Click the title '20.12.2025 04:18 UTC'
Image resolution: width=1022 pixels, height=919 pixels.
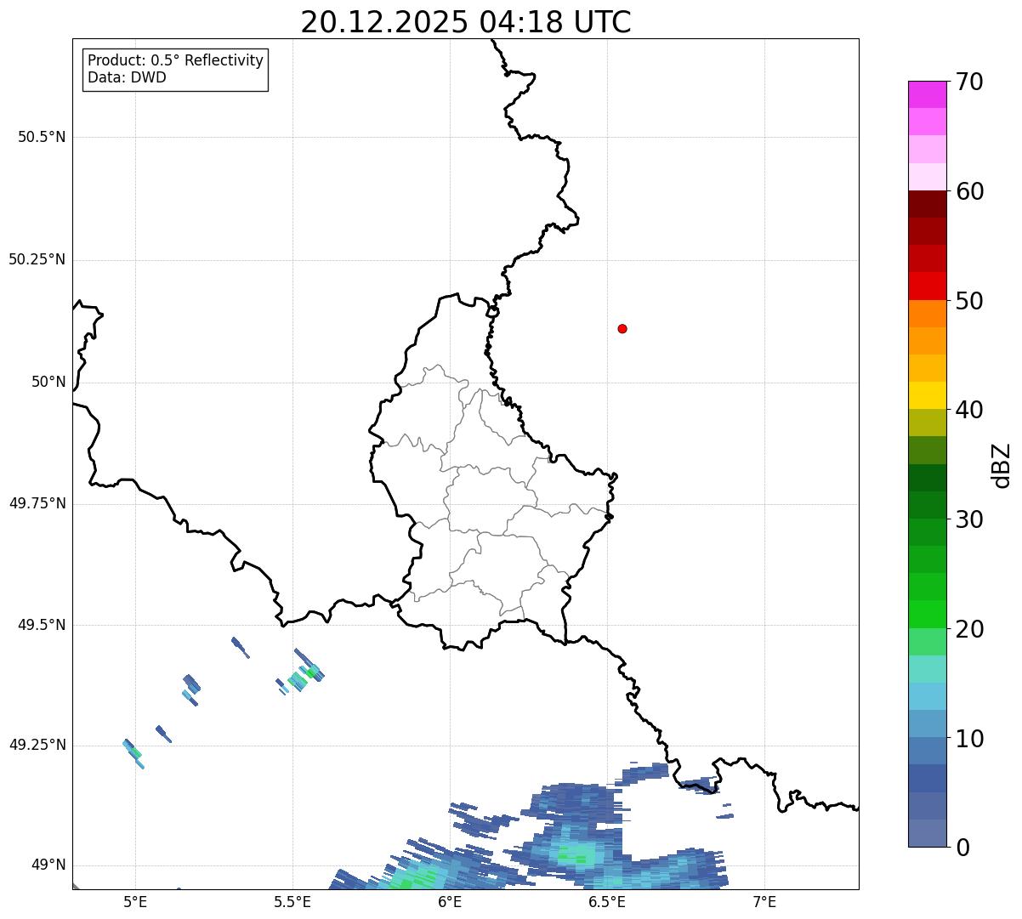pyautogui.click(x=466, y=22)
